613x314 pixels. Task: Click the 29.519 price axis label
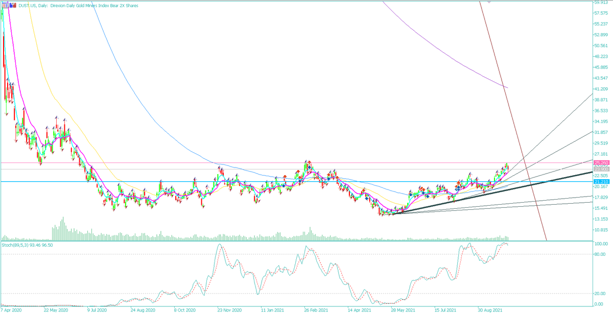point(602,143)
